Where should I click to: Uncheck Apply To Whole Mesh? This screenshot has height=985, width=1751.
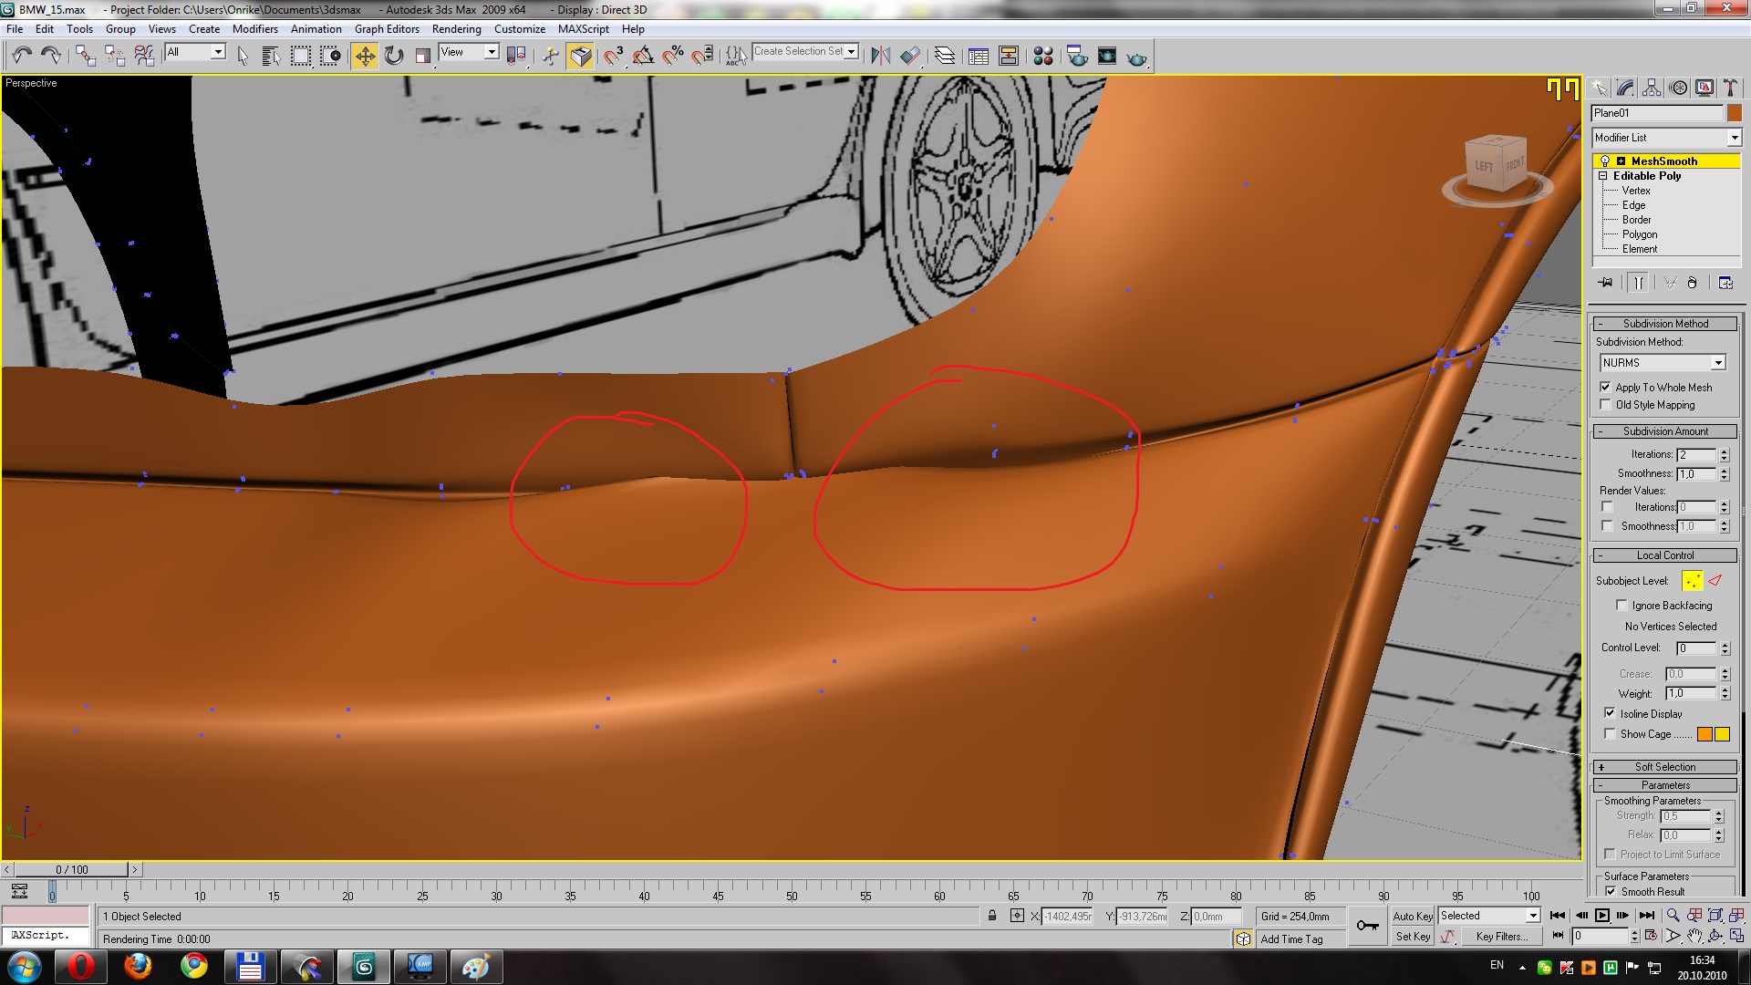pos(1606,387)
